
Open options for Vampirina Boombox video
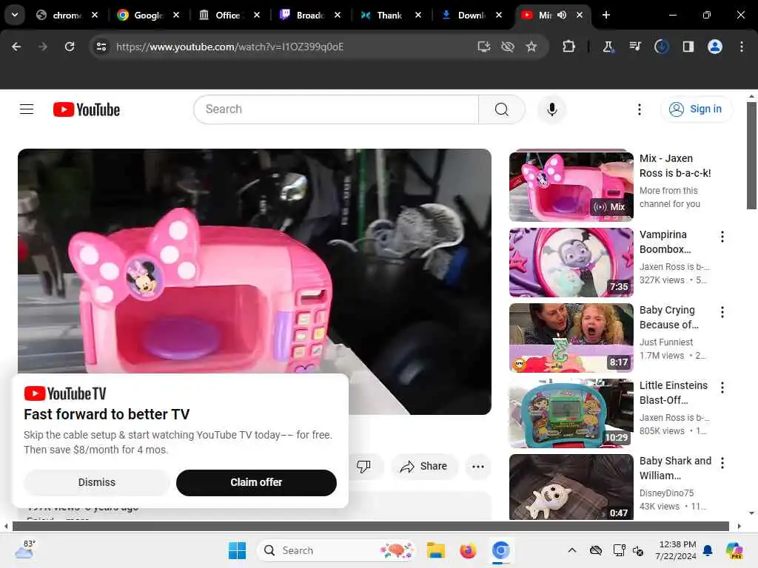[x=722, y=237]
